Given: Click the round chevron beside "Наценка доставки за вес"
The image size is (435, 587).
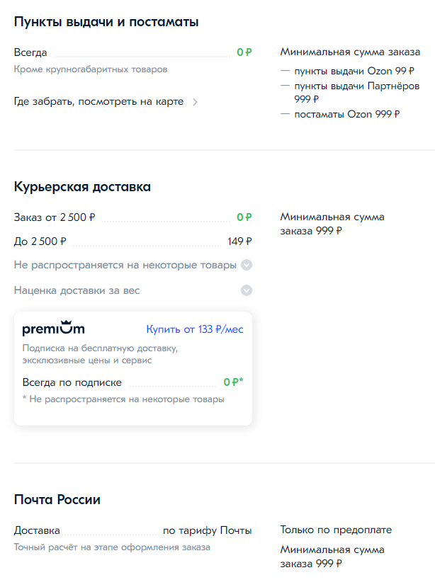Looking at the screenshot, I should click(247, 290).
